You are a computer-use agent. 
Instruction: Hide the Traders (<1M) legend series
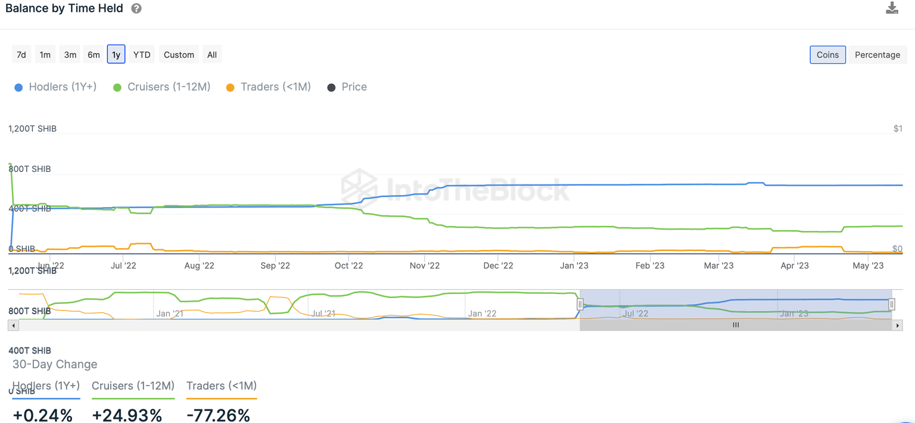(x=269, y=87)
